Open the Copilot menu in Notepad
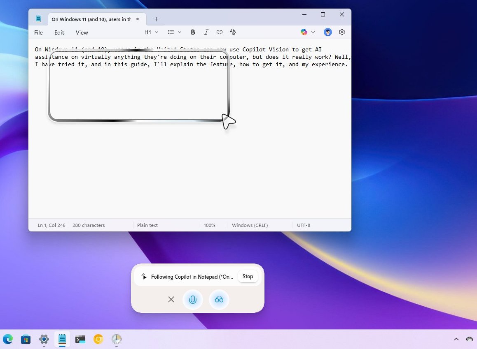 [304, 32]
